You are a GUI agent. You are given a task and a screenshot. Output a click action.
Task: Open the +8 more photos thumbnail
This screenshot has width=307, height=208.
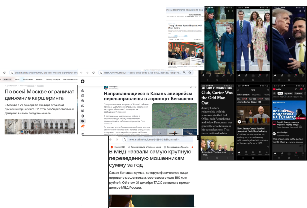[190, 132]
